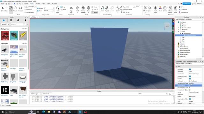
Task: Toggle the Anchor button
Action: click(95, 12)
